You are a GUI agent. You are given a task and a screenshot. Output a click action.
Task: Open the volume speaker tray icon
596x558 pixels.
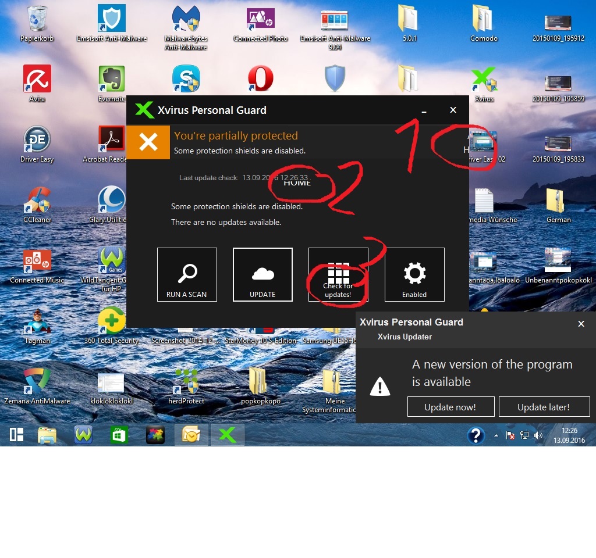pos(538,435)
